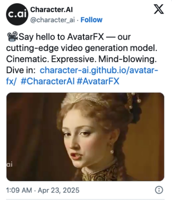The height and width of the screenshot is (201, 172).
Task: Visit the @character_ai handle
Action: pyautogui.click(x=52, y=20)
